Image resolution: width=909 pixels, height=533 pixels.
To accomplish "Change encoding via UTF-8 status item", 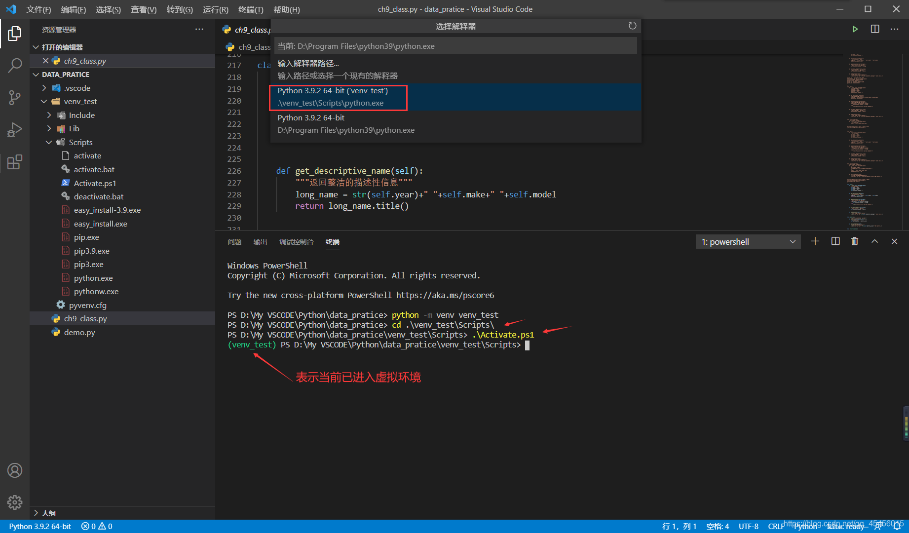I will click(x=749, y=526).
